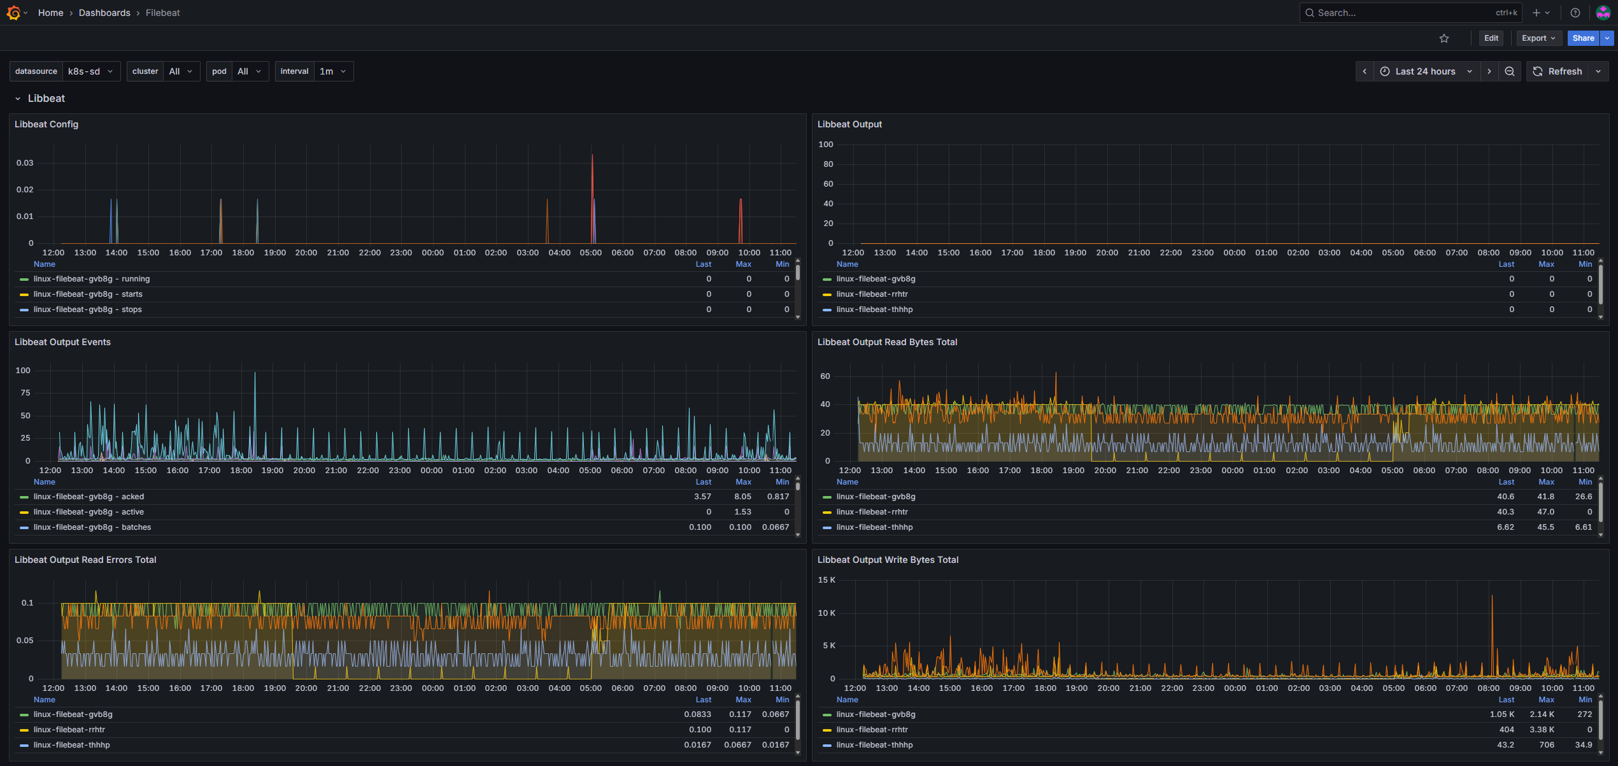Toggle linux-filebeat-gvb8g - running series in legend
This screenshot has width=1618, height=766.
(92, 279)
